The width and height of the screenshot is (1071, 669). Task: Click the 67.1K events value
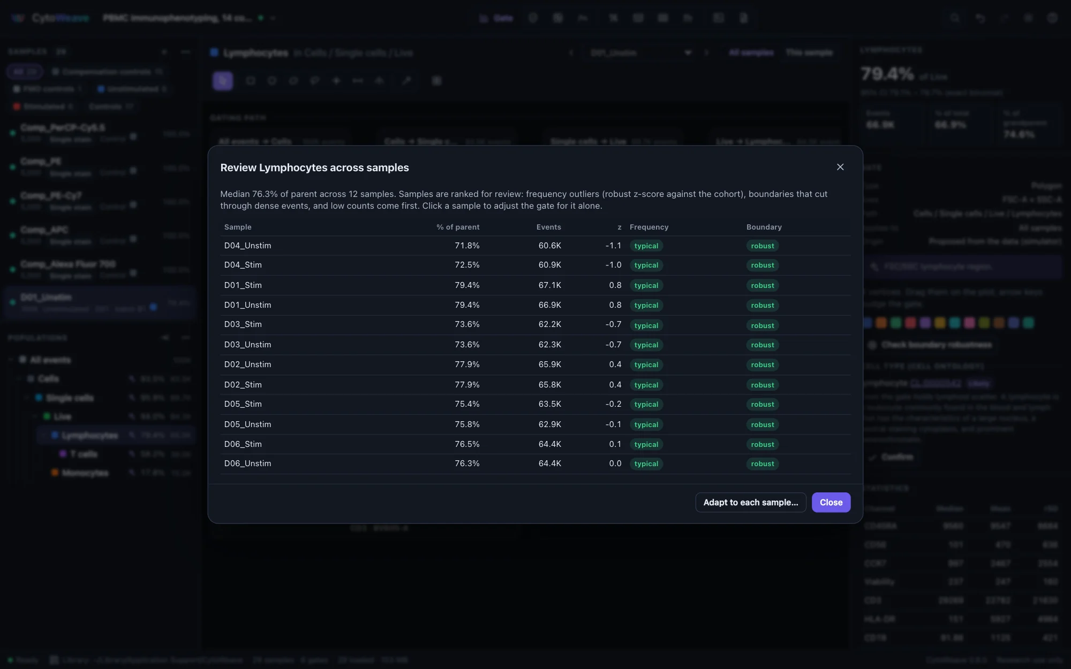point(550,285)
